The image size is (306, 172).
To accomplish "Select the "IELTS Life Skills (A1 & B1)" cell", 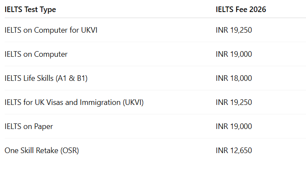I will [46, 78].
